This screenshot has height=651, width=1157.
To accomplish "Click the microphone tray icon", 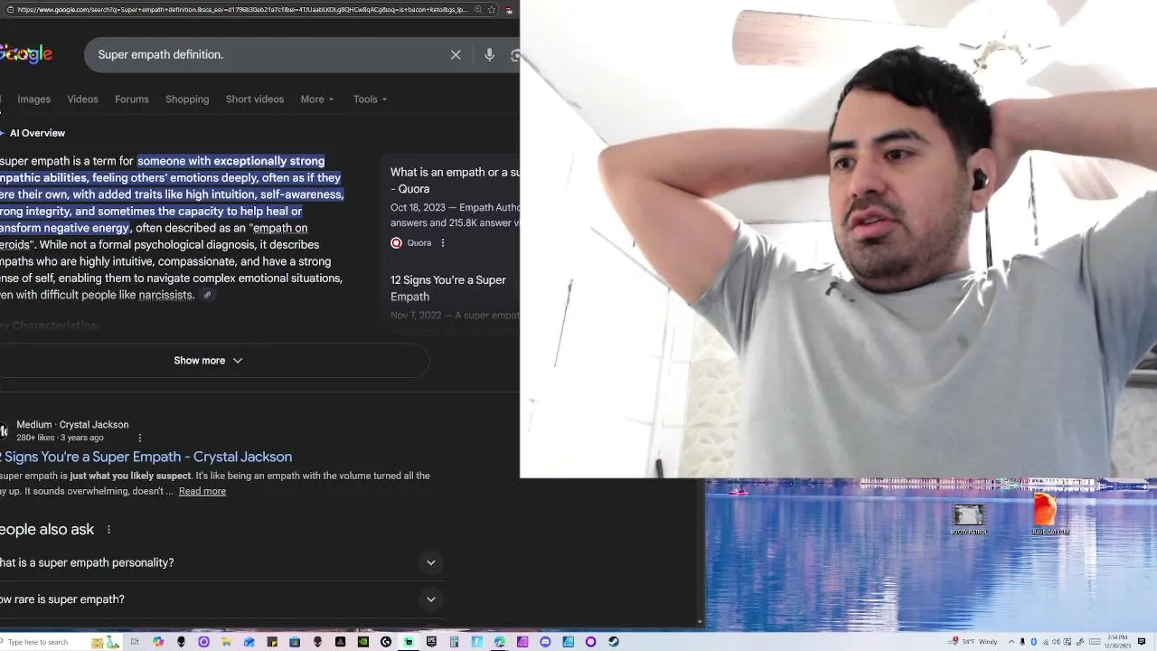I will pyautogui.click(x=1022, y=642).
